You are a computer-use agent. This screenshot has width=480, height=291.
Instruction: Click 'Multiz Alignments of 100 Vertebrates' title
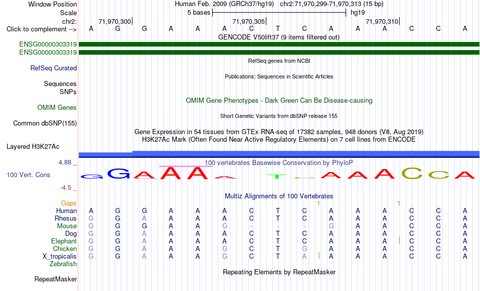coord(279,196)
